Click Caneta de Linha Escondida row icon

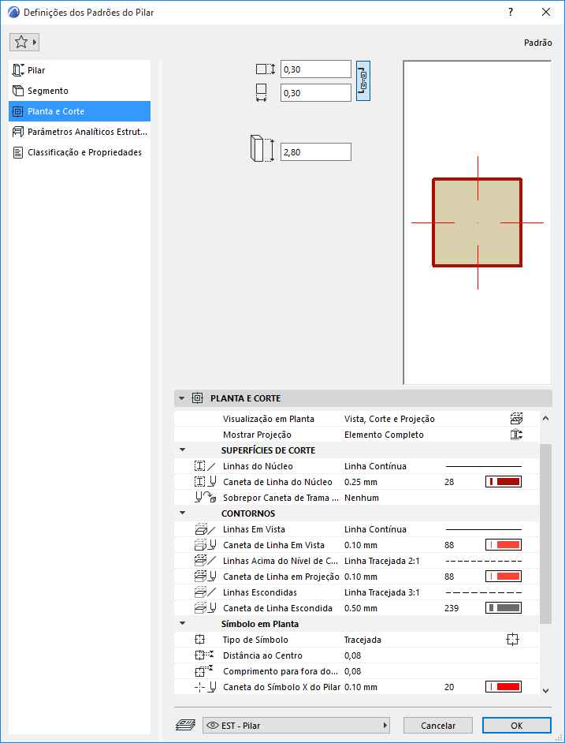click(205, 608)
